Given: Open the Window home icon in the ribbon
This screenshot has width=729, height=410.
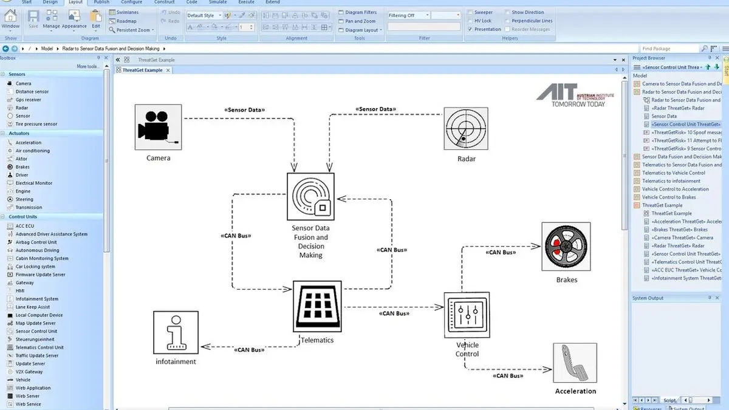Looking at the screenshot, I should pyautogui.click(x=11, y=16).
